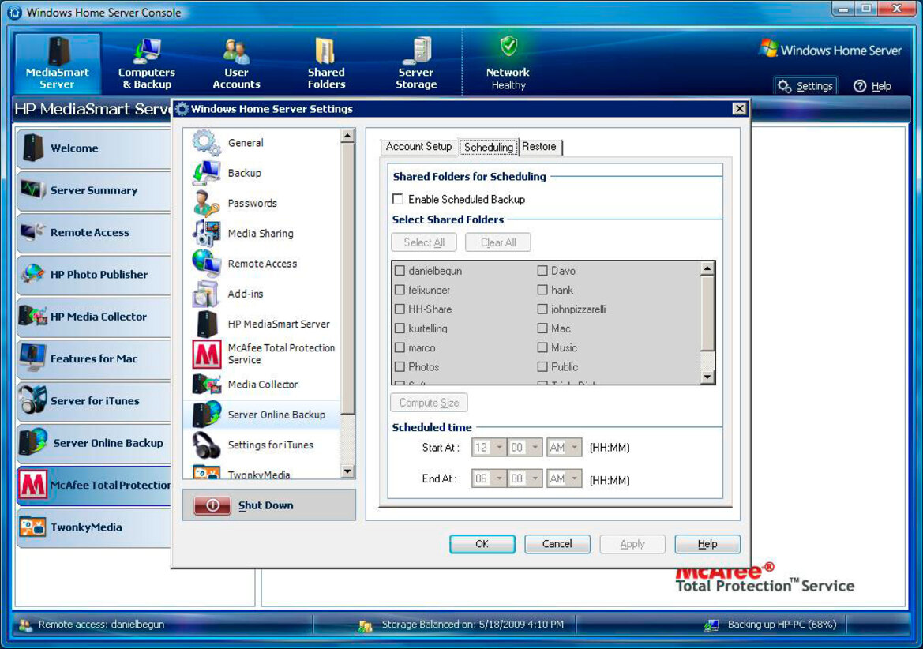Viewport: 923px width, 649px height.
Task: Click Clear All shared folders button
Action: point(498,242)
